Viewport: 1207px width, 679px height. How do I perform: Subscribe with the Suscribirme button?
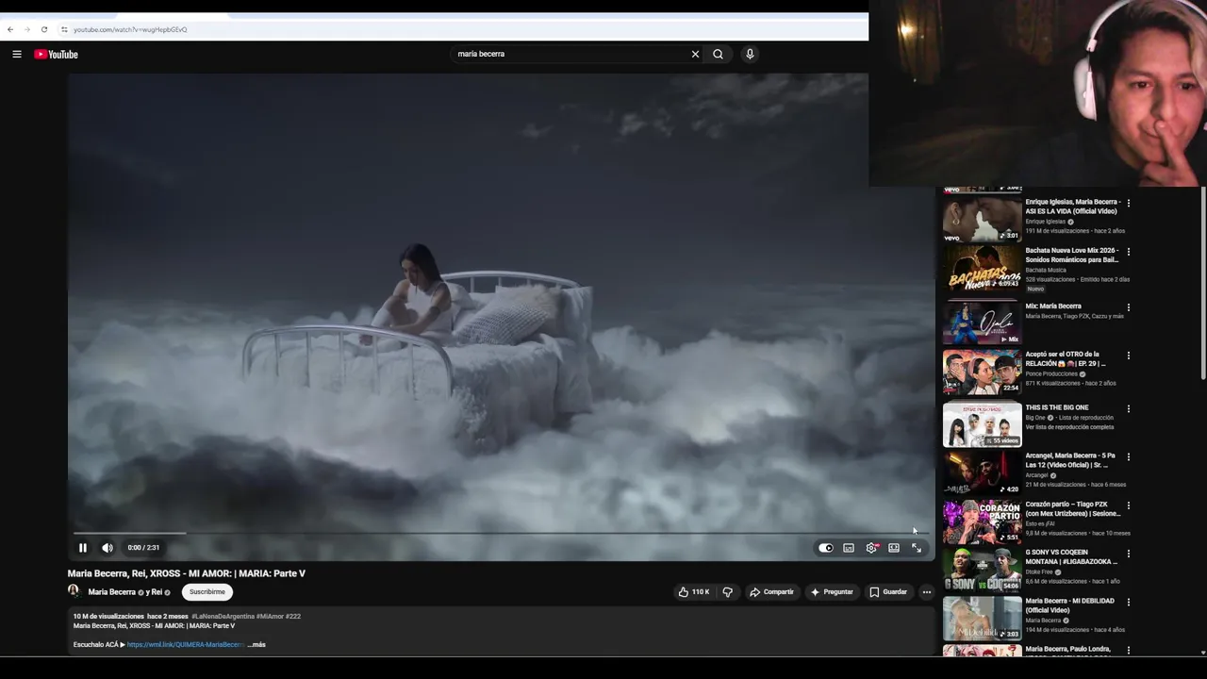[x=207, y=592]
